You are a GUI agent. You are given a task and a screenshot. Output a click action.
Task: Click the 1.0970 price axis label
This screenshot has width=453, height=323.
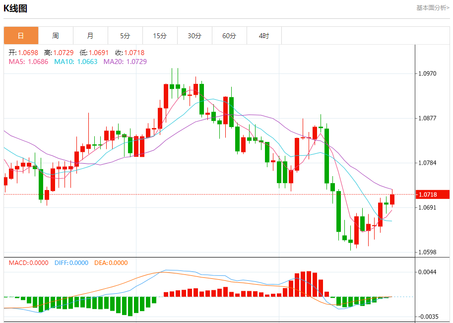tap(427, 73)
